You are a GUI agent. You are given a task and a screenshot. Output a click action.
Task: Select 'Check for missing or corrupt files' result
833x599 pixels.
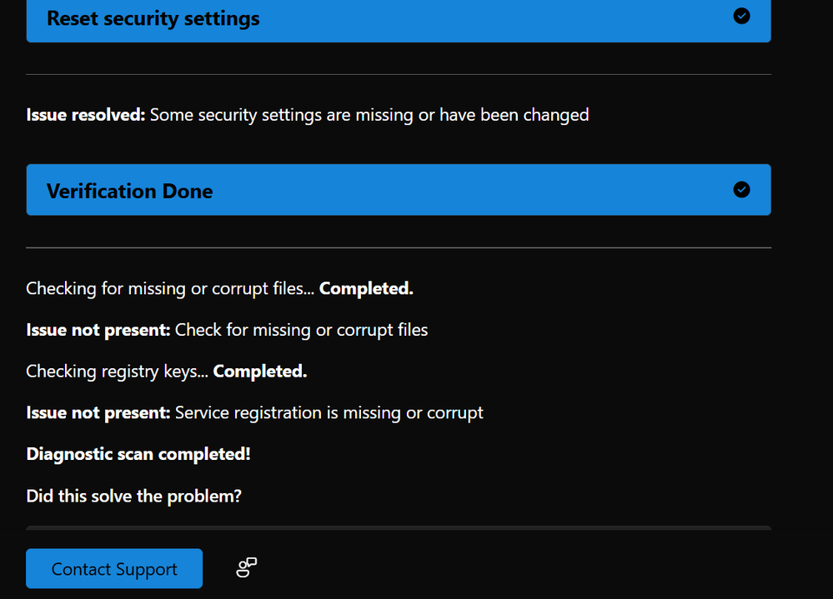point(301,330)
